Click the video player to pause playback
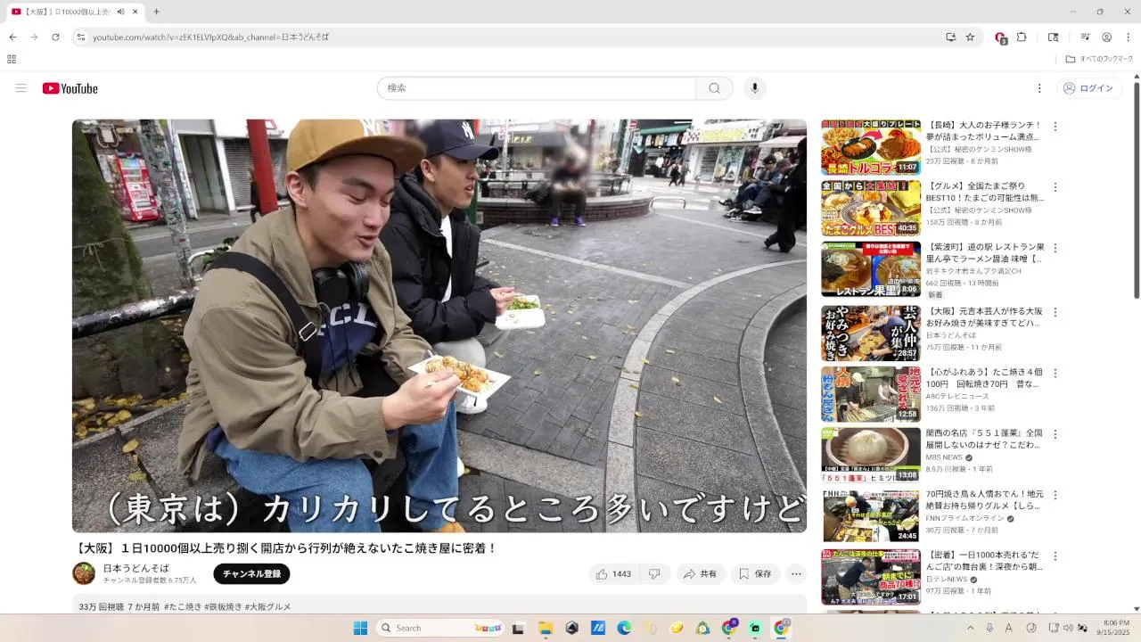This screenshot has width=1141, height=642. (439, 325)
